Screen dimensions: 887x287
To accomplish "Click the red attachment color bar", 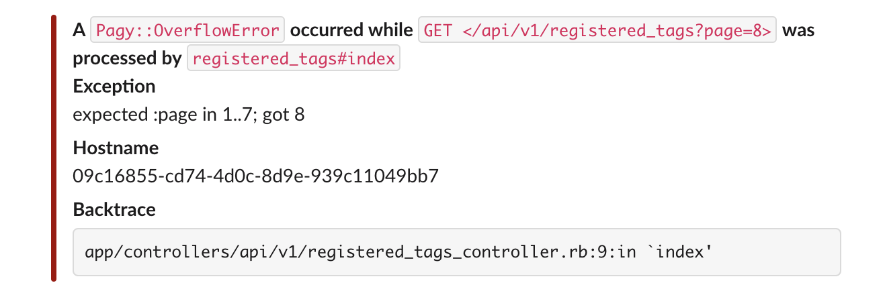I will pos(54,148).
